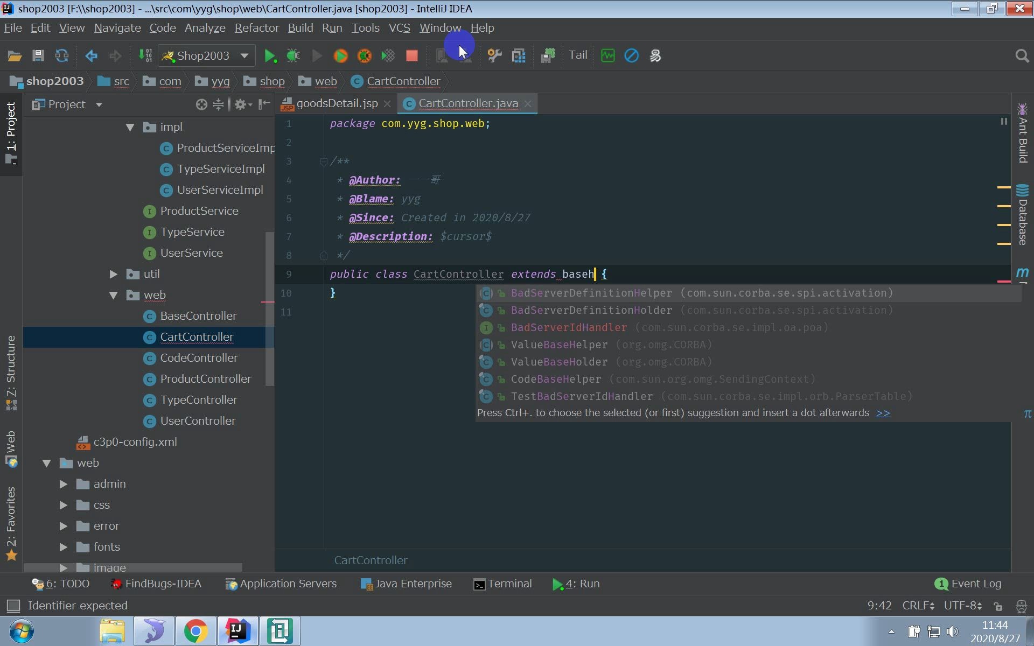Open the Shop2003 run configuration dropdown
Viewport: 1034px width, 646px height.
point(206,55)
